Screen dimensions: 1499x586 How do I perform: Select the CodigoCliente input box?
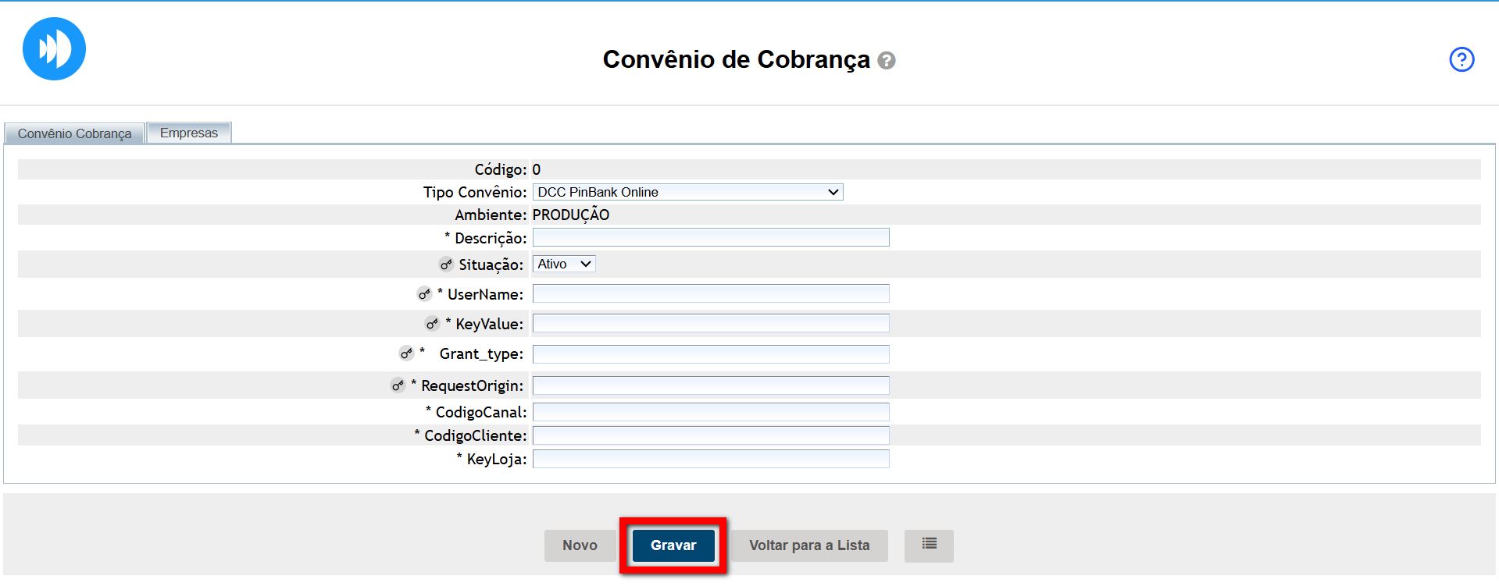710,435
